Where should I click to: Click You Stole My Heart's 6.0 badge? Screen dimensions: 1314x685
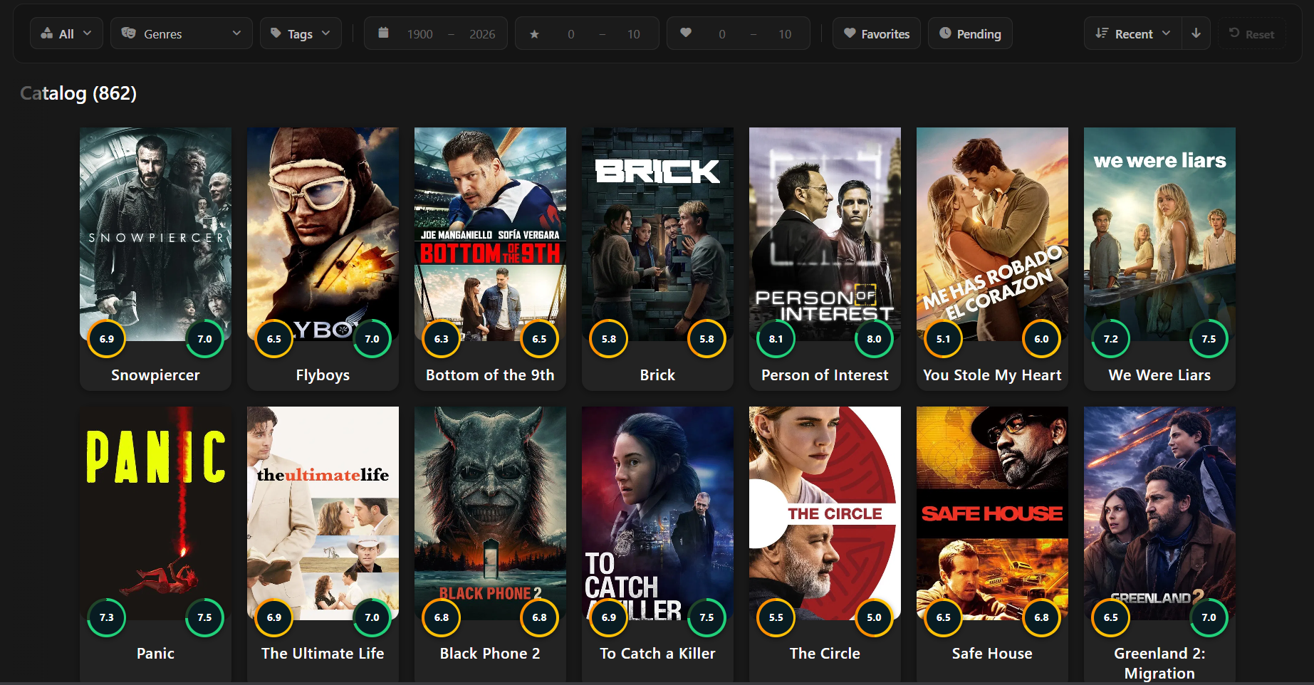pyautogui.click(x=1041, y=339)
